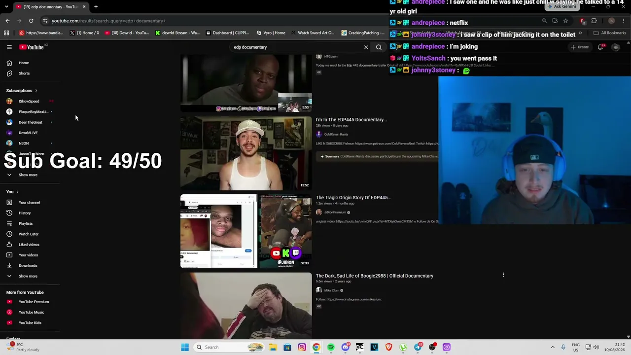This screenshot has height=355, width=631.
Task: Open the Vyro Home bookmark
Action: point(271,33)
